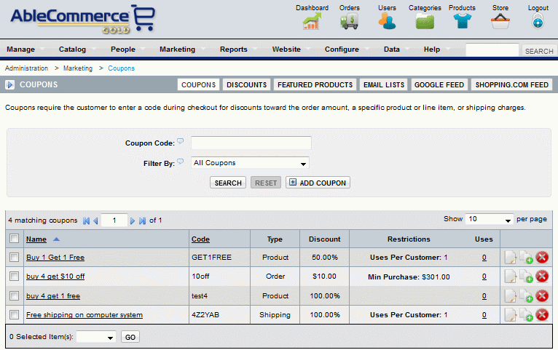Toggle the select-all coupons checkbox
The image size is (558, 350).
(x=15, y=239)
